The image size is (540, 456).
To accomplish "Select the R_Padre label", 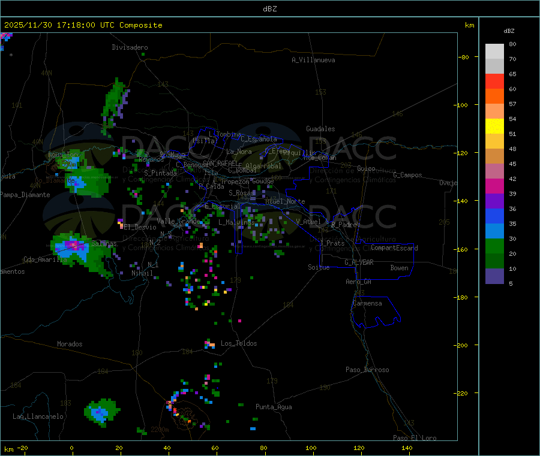I will (344, 225).
